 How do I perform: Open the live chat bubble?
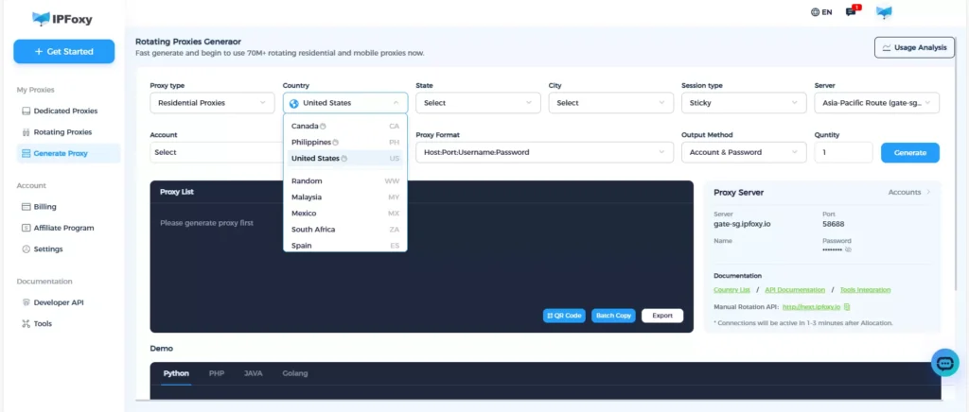coord(944,362)
